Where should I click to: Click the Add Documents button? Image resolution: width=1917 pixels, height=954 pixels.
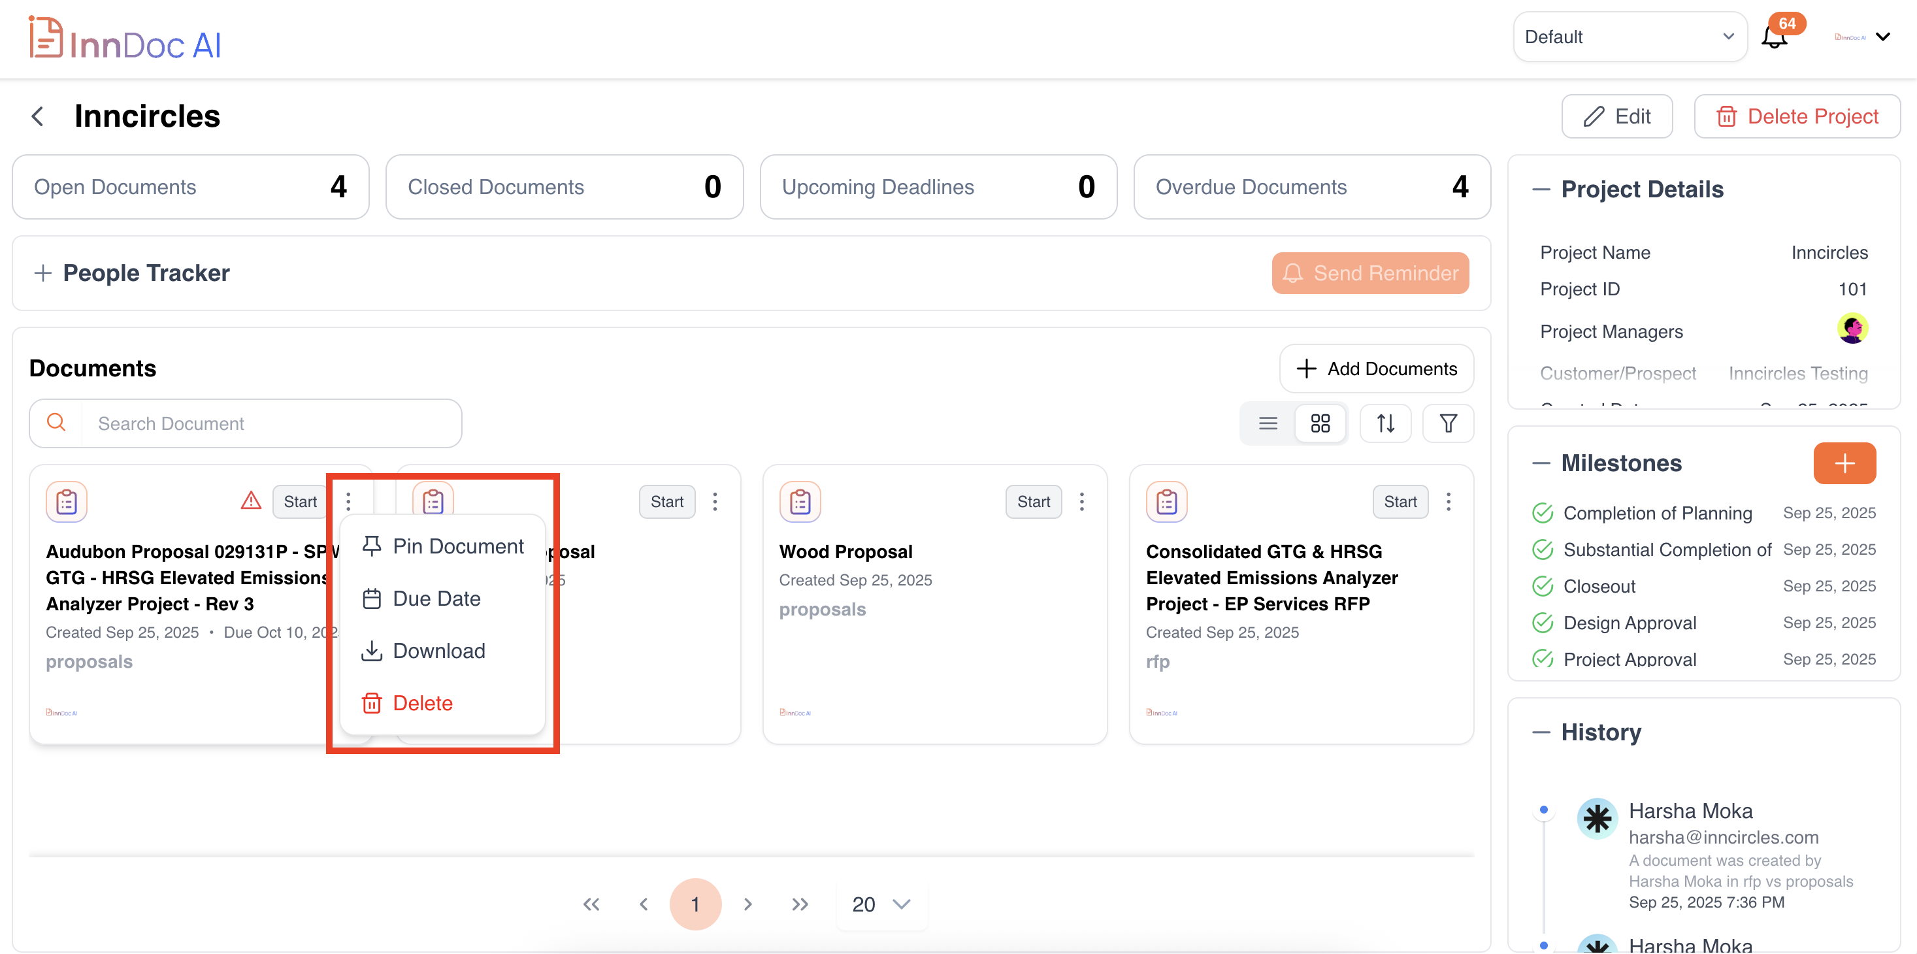click(1376, 369)
